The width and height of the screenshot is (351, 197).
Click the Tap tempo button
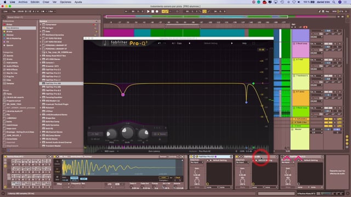pos(14,11)
